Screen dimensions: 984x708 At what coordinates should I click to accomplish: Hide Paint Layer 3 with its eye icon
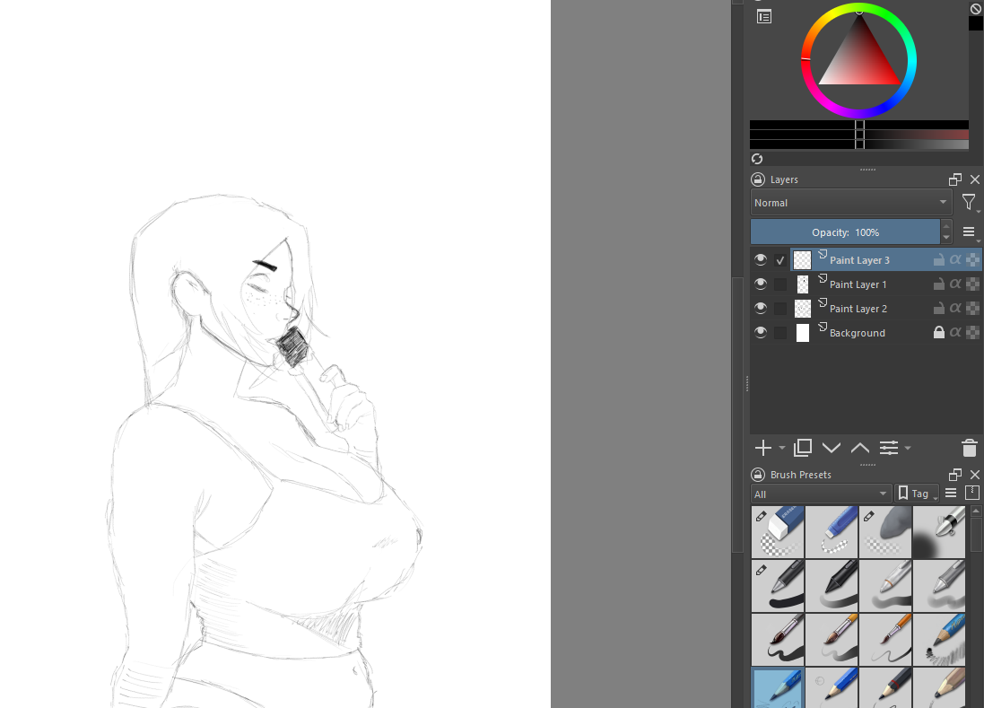point(761,260)
